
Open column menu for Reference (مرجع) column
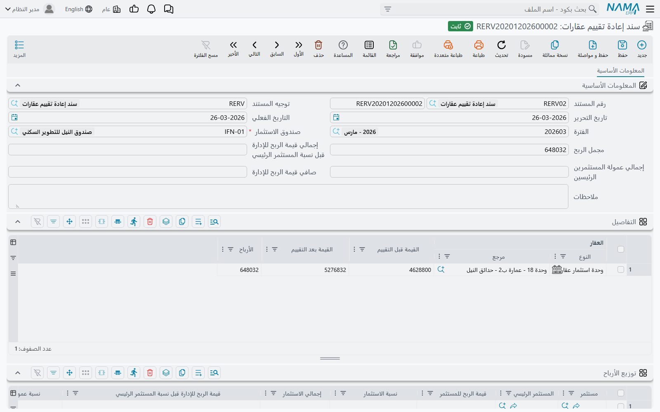tap(439, 256)
